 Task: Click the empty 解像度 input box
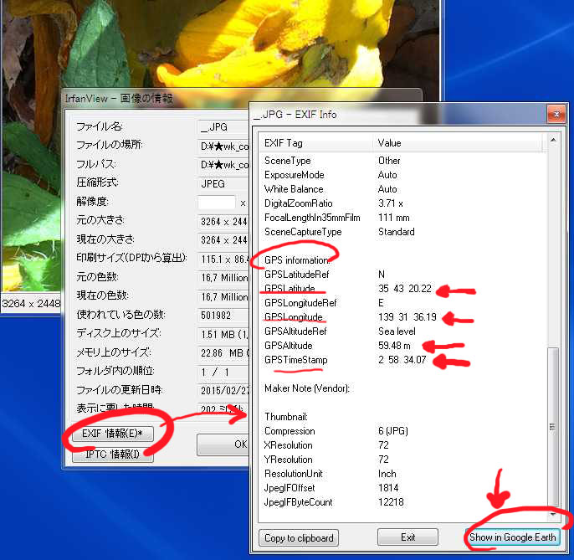tap(217, 203)
